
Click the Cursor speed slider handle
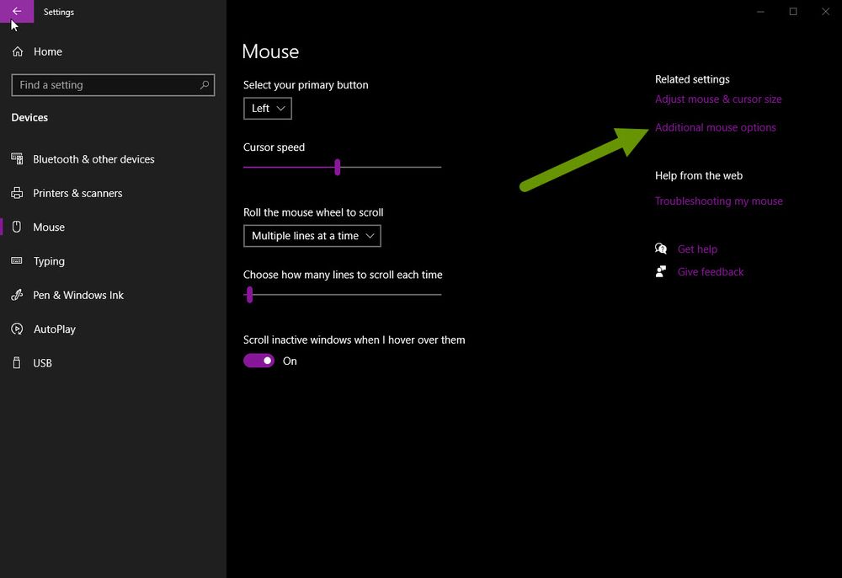pos(338,167)
